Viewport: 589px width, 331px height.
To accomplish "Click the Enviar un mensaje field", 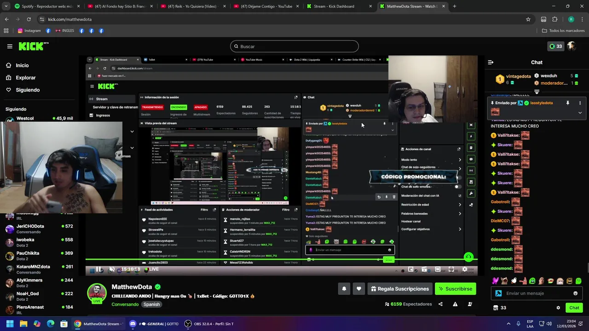I will (x=537, y=293).
